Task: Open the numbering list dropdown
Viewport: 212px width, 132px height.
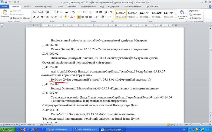Action: pyautogui.click(x=87, y=12)
